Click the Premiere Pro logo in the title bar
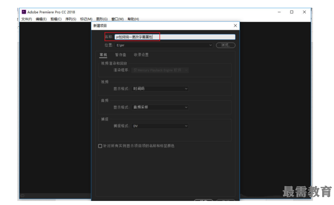The width and height of the screenshot is (334, 205). coord(23,12)
